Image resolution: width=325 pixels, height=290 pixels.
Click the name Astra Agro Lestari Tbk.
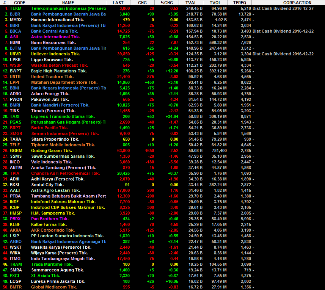click(x=55, y=190)
